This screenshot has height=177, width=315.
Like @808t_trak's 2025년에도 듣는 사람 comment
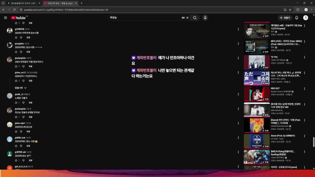(16, 146)
